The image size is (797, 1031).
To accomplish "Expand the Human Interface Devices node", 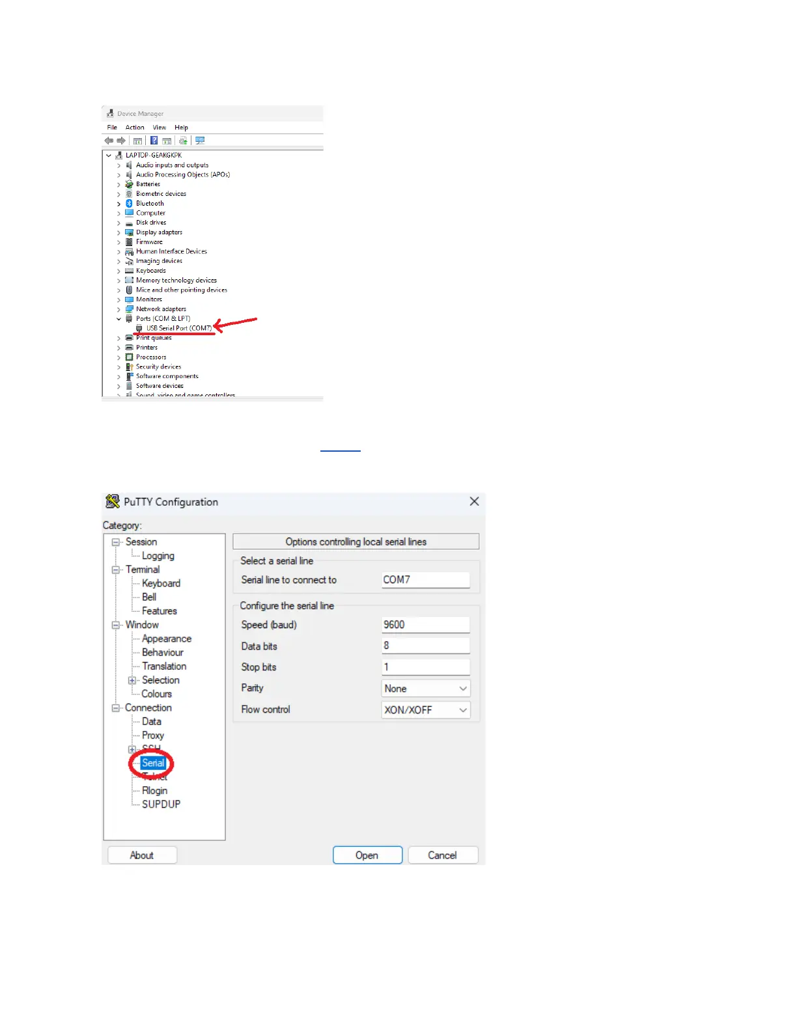I will [x=119, y=251].
